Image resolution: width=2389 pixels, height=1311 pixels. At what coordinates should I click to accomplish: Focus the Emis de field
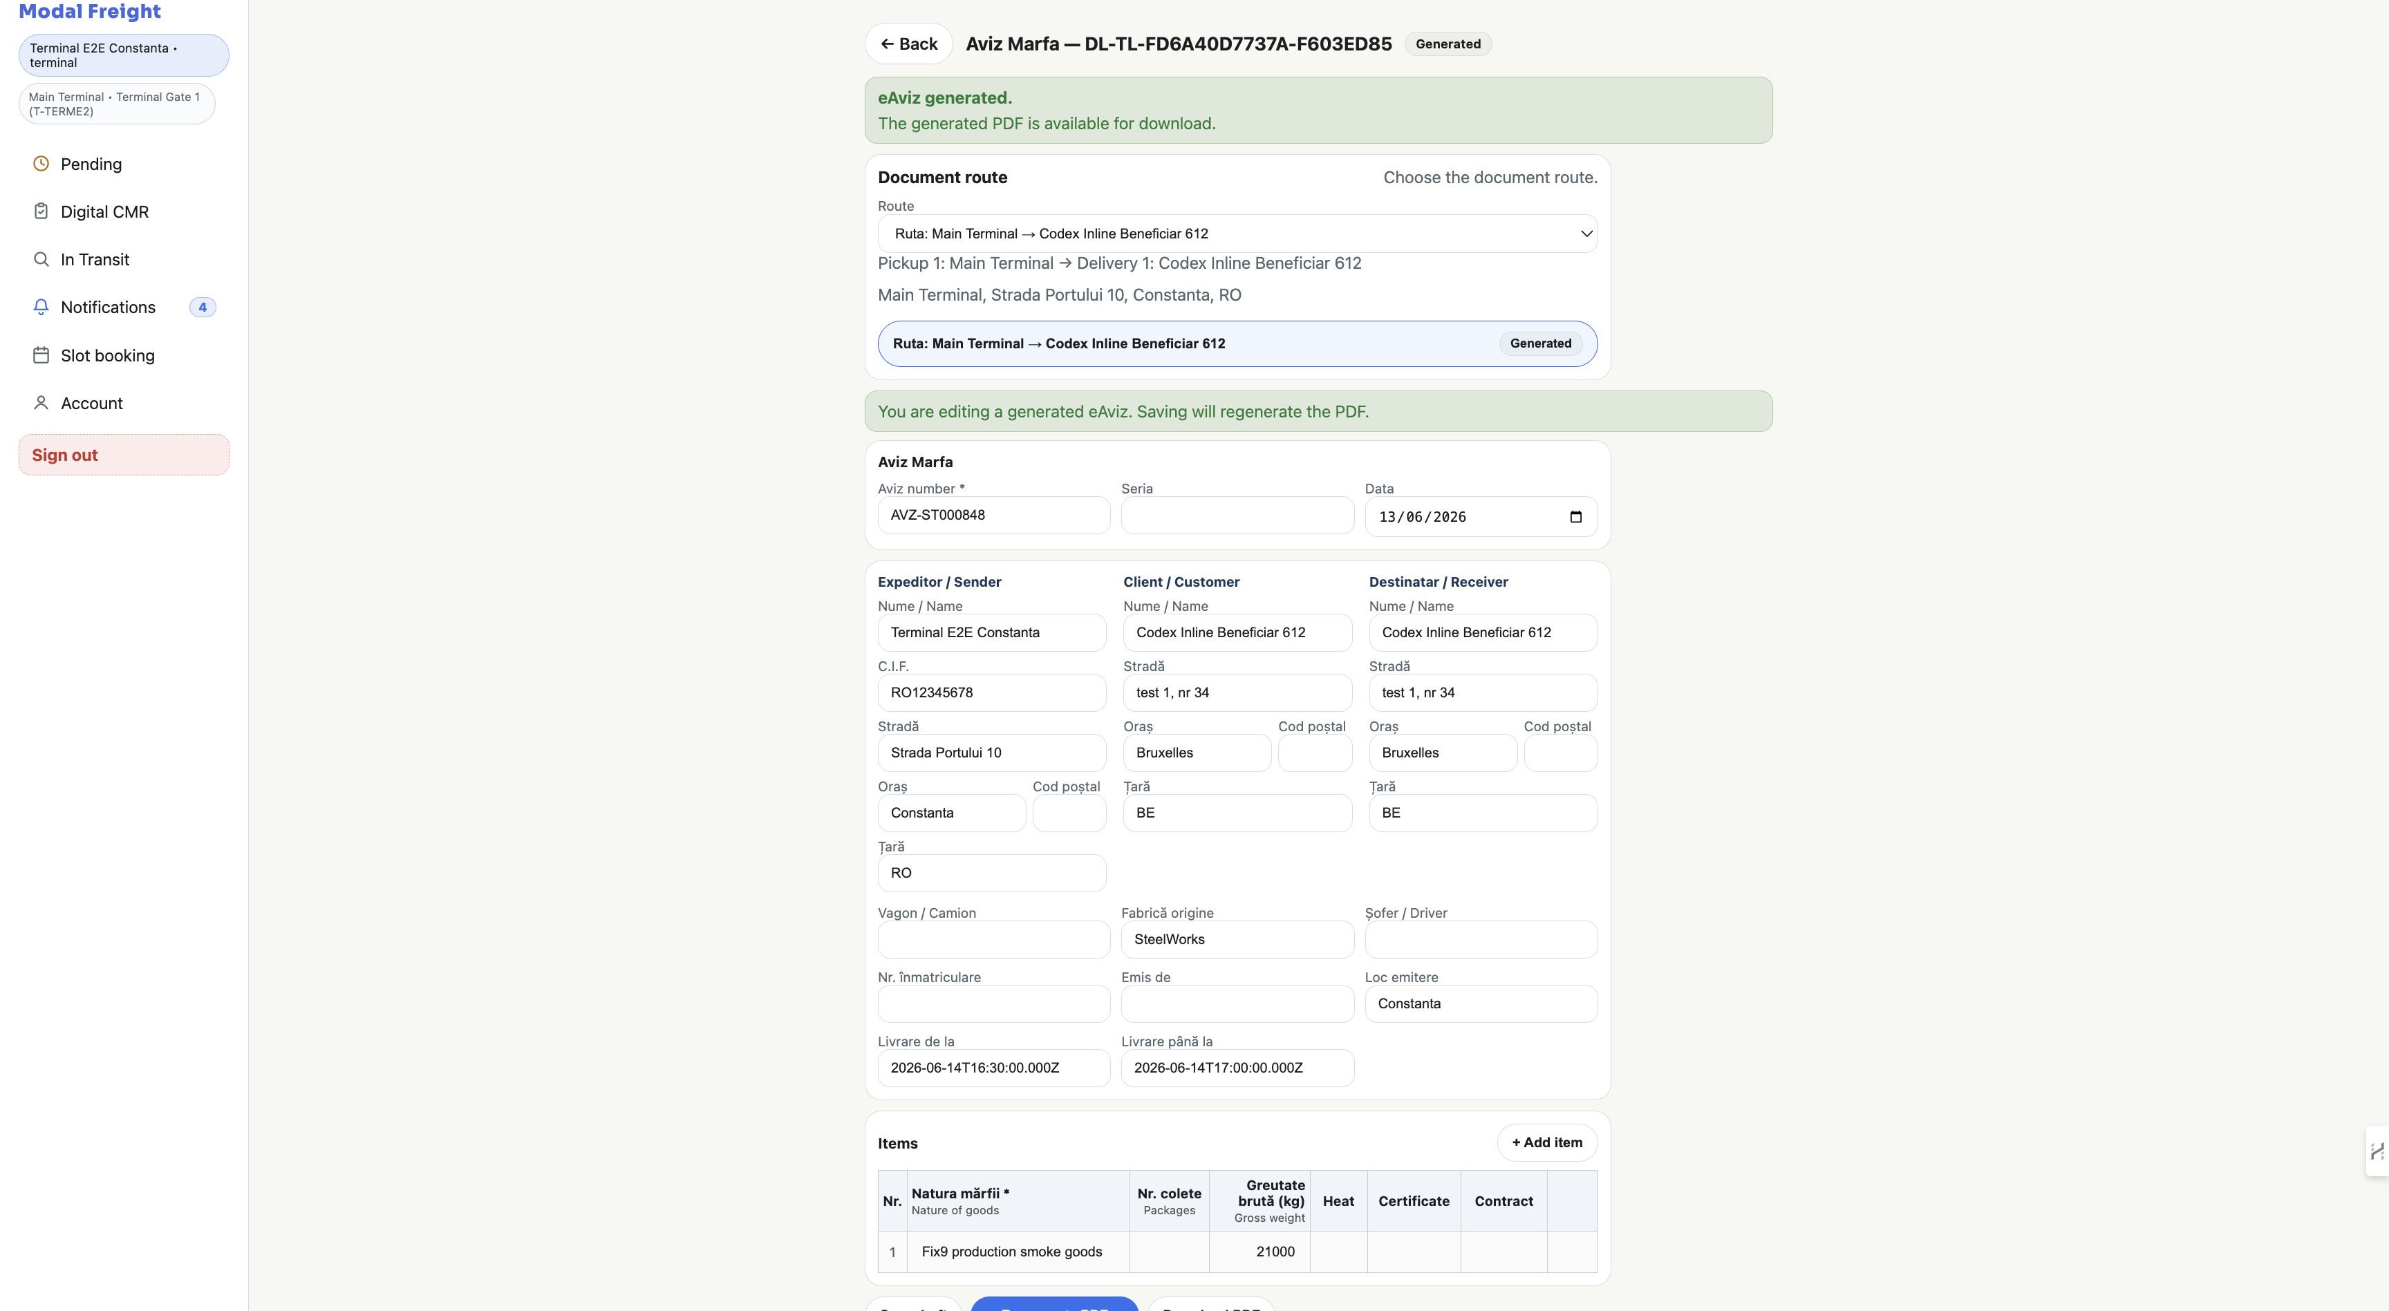(1237, 1004)
